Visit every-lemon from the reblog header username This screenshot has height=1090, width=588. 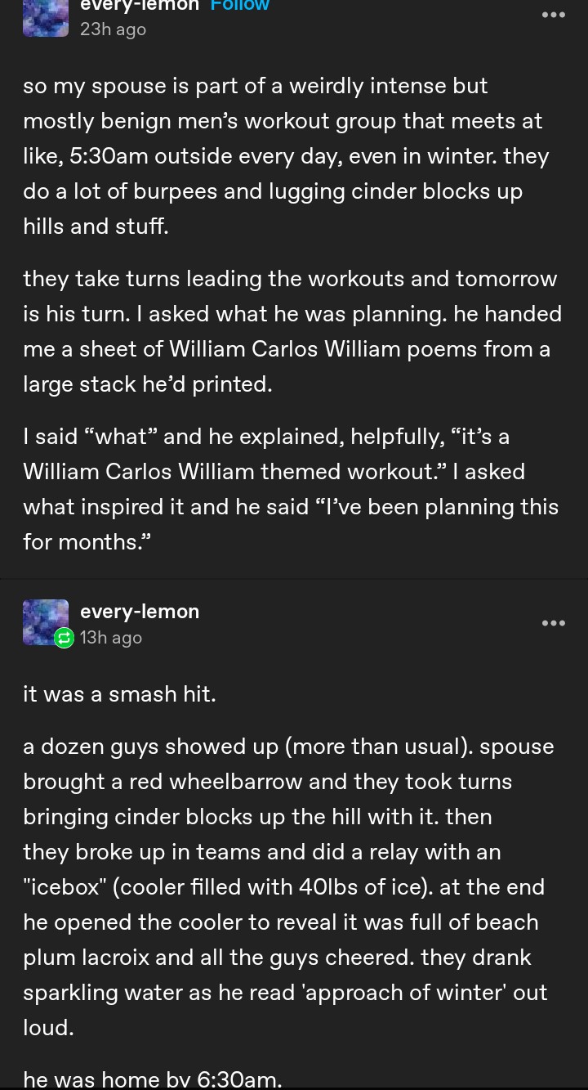[x=140, y=611]
